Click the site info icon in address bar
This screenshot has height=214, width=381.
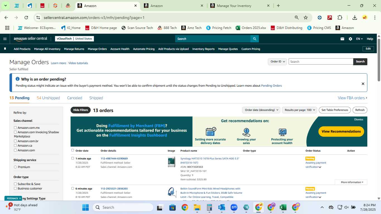38,18
